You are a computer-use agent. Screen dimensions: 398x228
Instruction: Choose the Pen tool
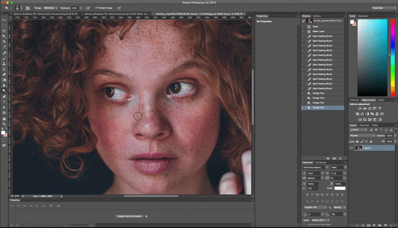click(x=4, y=96)
